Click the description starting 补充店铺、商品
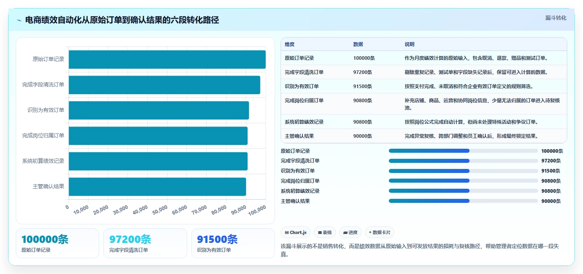The height and width of the screenshot is (274, 583). click(482, 104)
